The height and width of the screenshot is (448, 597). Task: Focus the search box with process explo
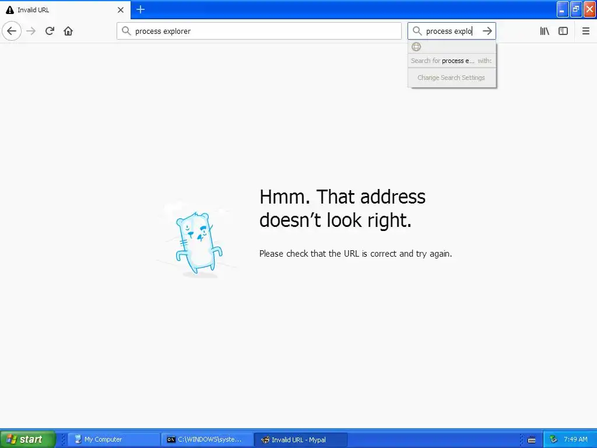452,31
